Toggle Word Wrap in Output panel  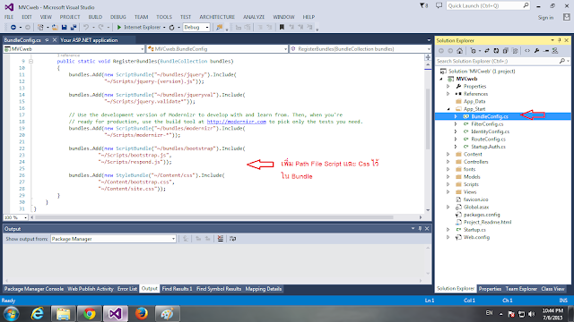[x=233, y=239]
